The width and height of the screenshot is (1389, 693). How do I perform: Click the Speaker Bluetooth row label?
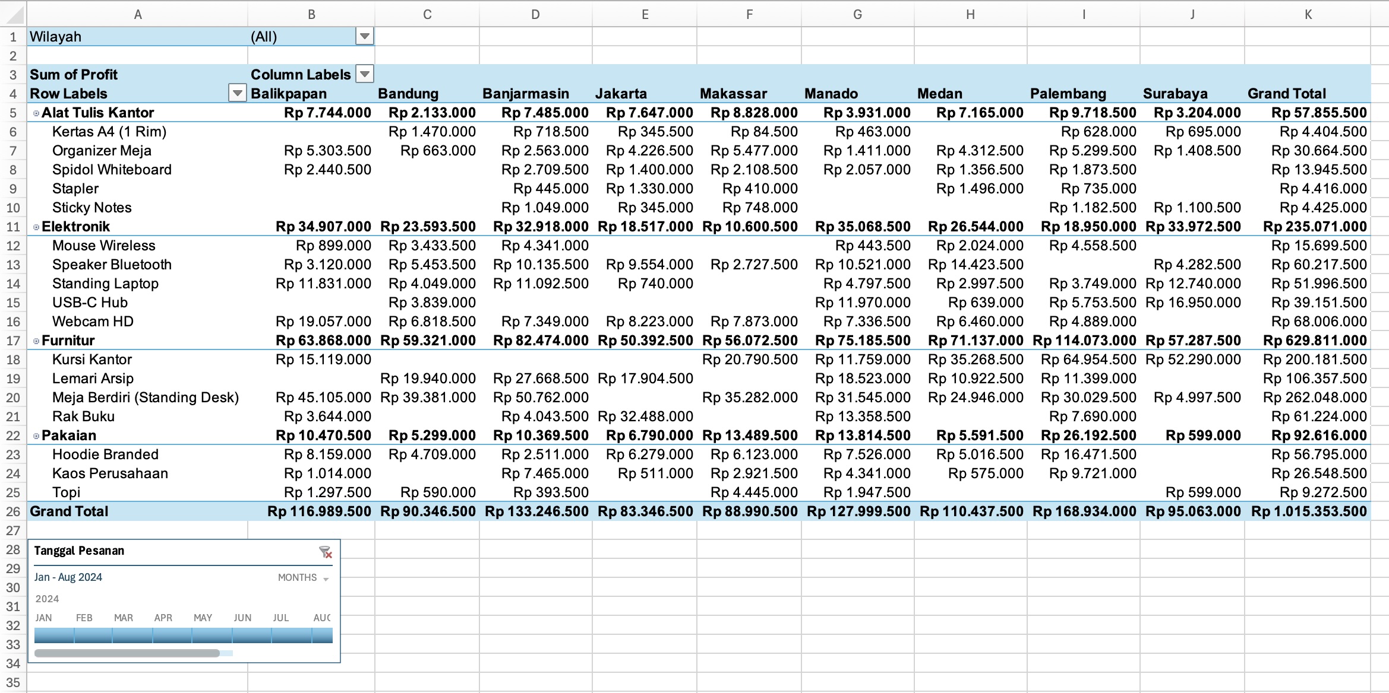[x=112, y=265]
